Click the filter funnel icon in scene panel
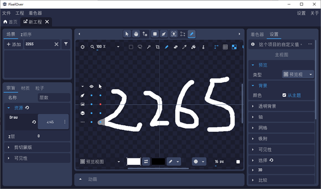 [x=66, y=44]
